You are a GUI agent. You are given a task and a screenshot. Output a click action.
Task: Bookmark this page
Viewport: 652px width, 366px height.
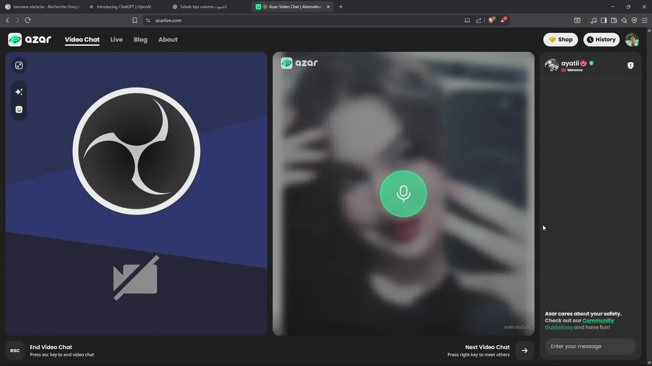(x=134, y=20)
